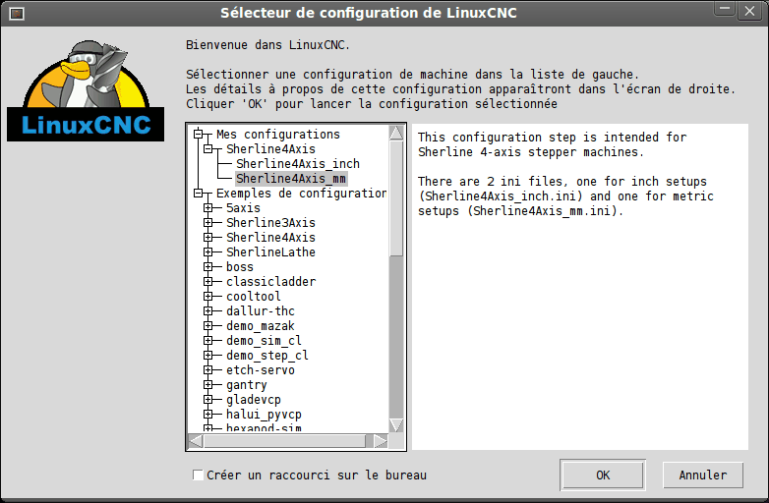Screen dimensions: 769x503
Task: Select Sherline4Axis under Mes configurations
Action: tap(270, 149)
